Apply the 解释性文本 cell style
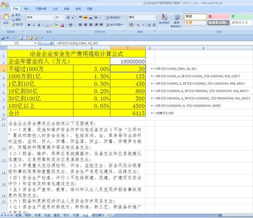Image resolution: width=253 pixels, height=218 pixels. point(241,22)
